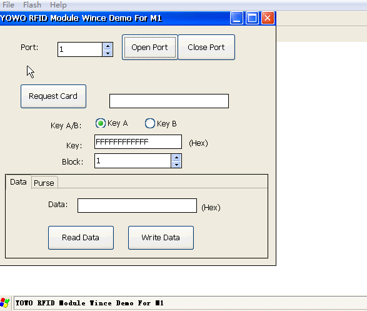Increment Block value with up arrow

[x=176, y=157]
